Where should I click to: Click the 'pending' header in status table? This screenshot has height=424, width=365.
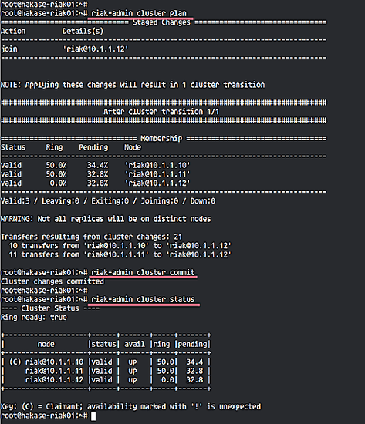click(192, 345)
